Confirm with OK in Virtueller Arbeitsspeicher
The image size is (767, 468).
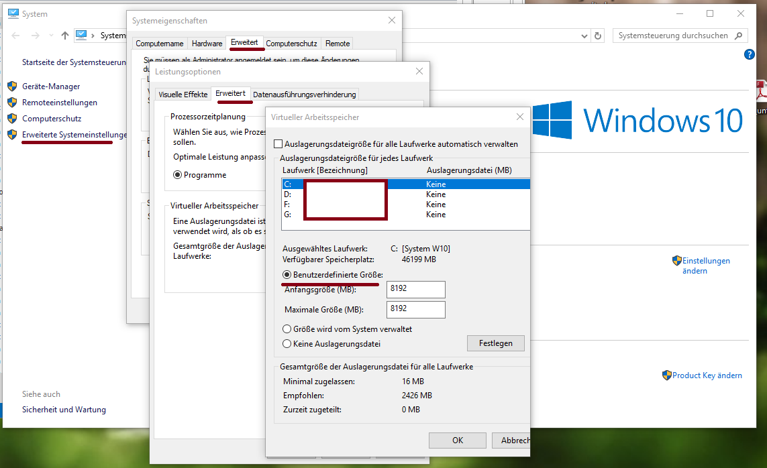coord(458,440)
